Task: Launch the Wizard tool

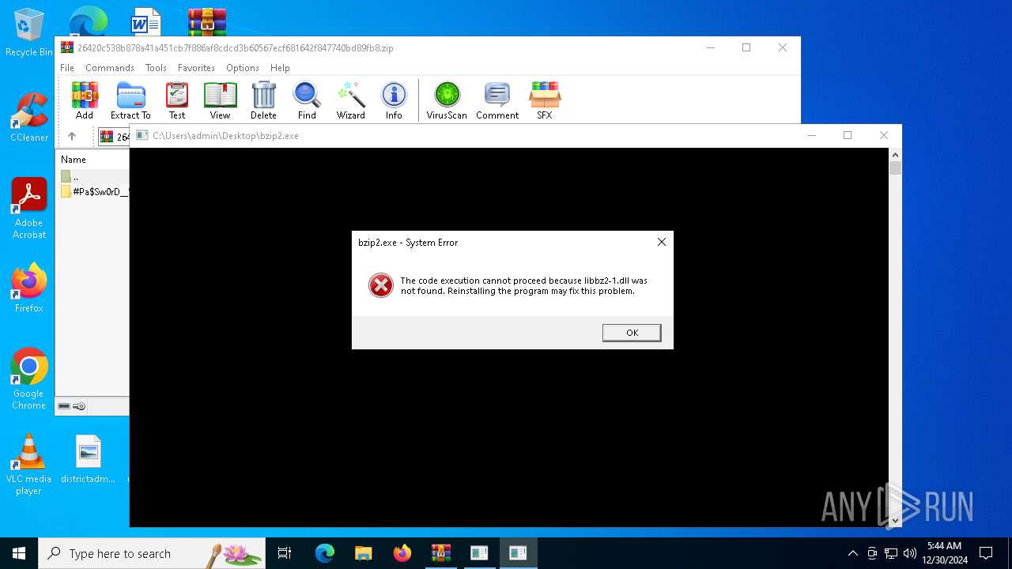Action: [x=350, y=100]
